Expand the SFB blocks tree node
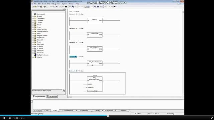This screenshot has width=214, height=120. point(33,51)
